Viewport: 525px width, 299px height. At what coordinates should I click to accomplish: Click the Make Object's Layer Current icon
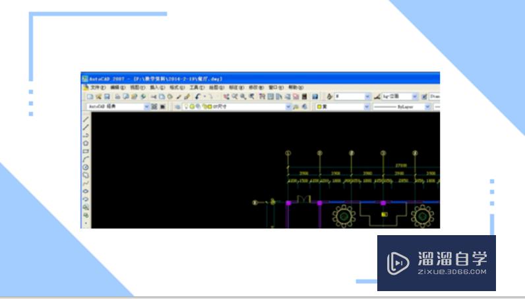point(296,107)
